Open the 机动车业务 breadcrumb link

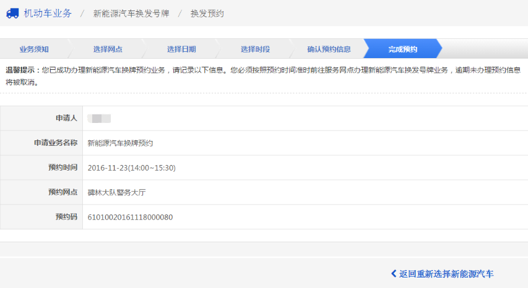tap(47, 13)
